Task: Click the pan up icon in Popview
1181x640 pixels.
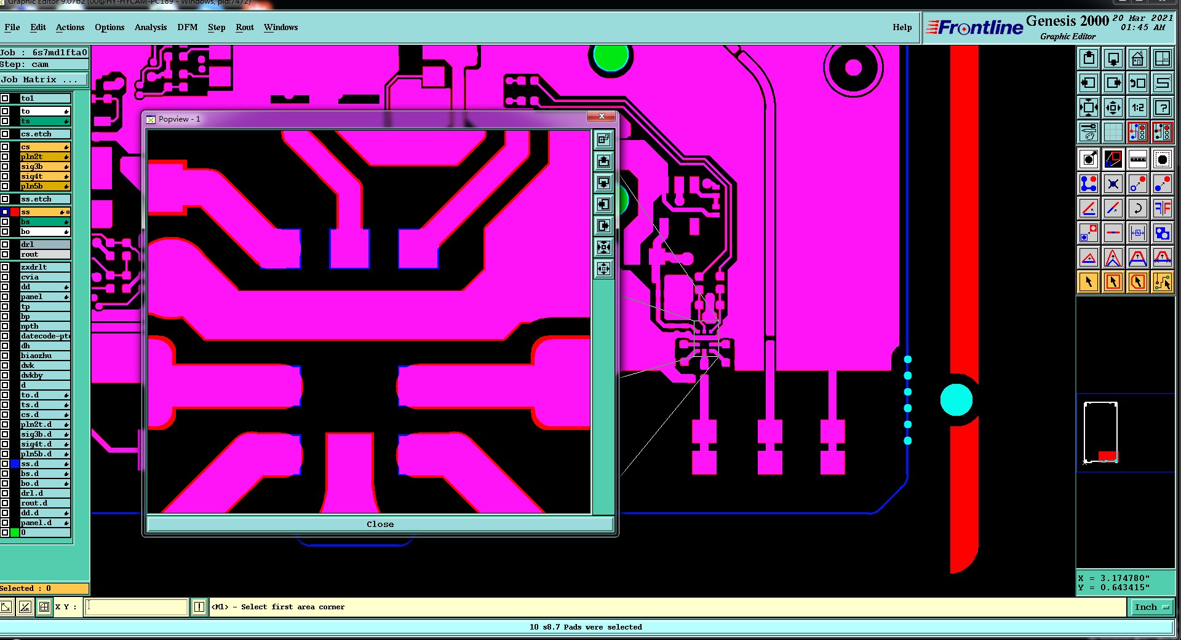Action: (x=603, y=161)
